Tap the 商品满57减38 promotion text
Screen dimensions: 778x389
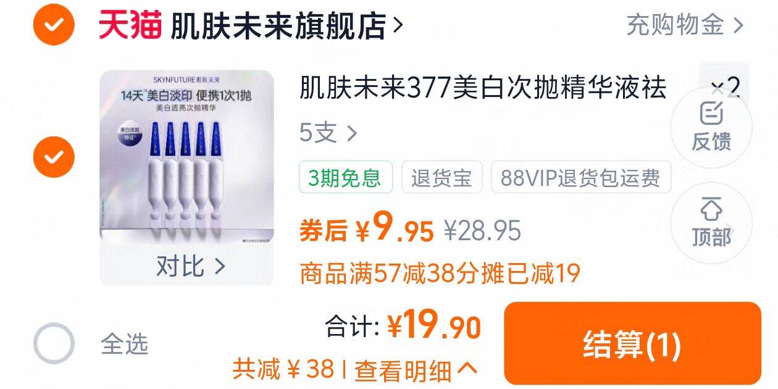(x=440, y=273)
